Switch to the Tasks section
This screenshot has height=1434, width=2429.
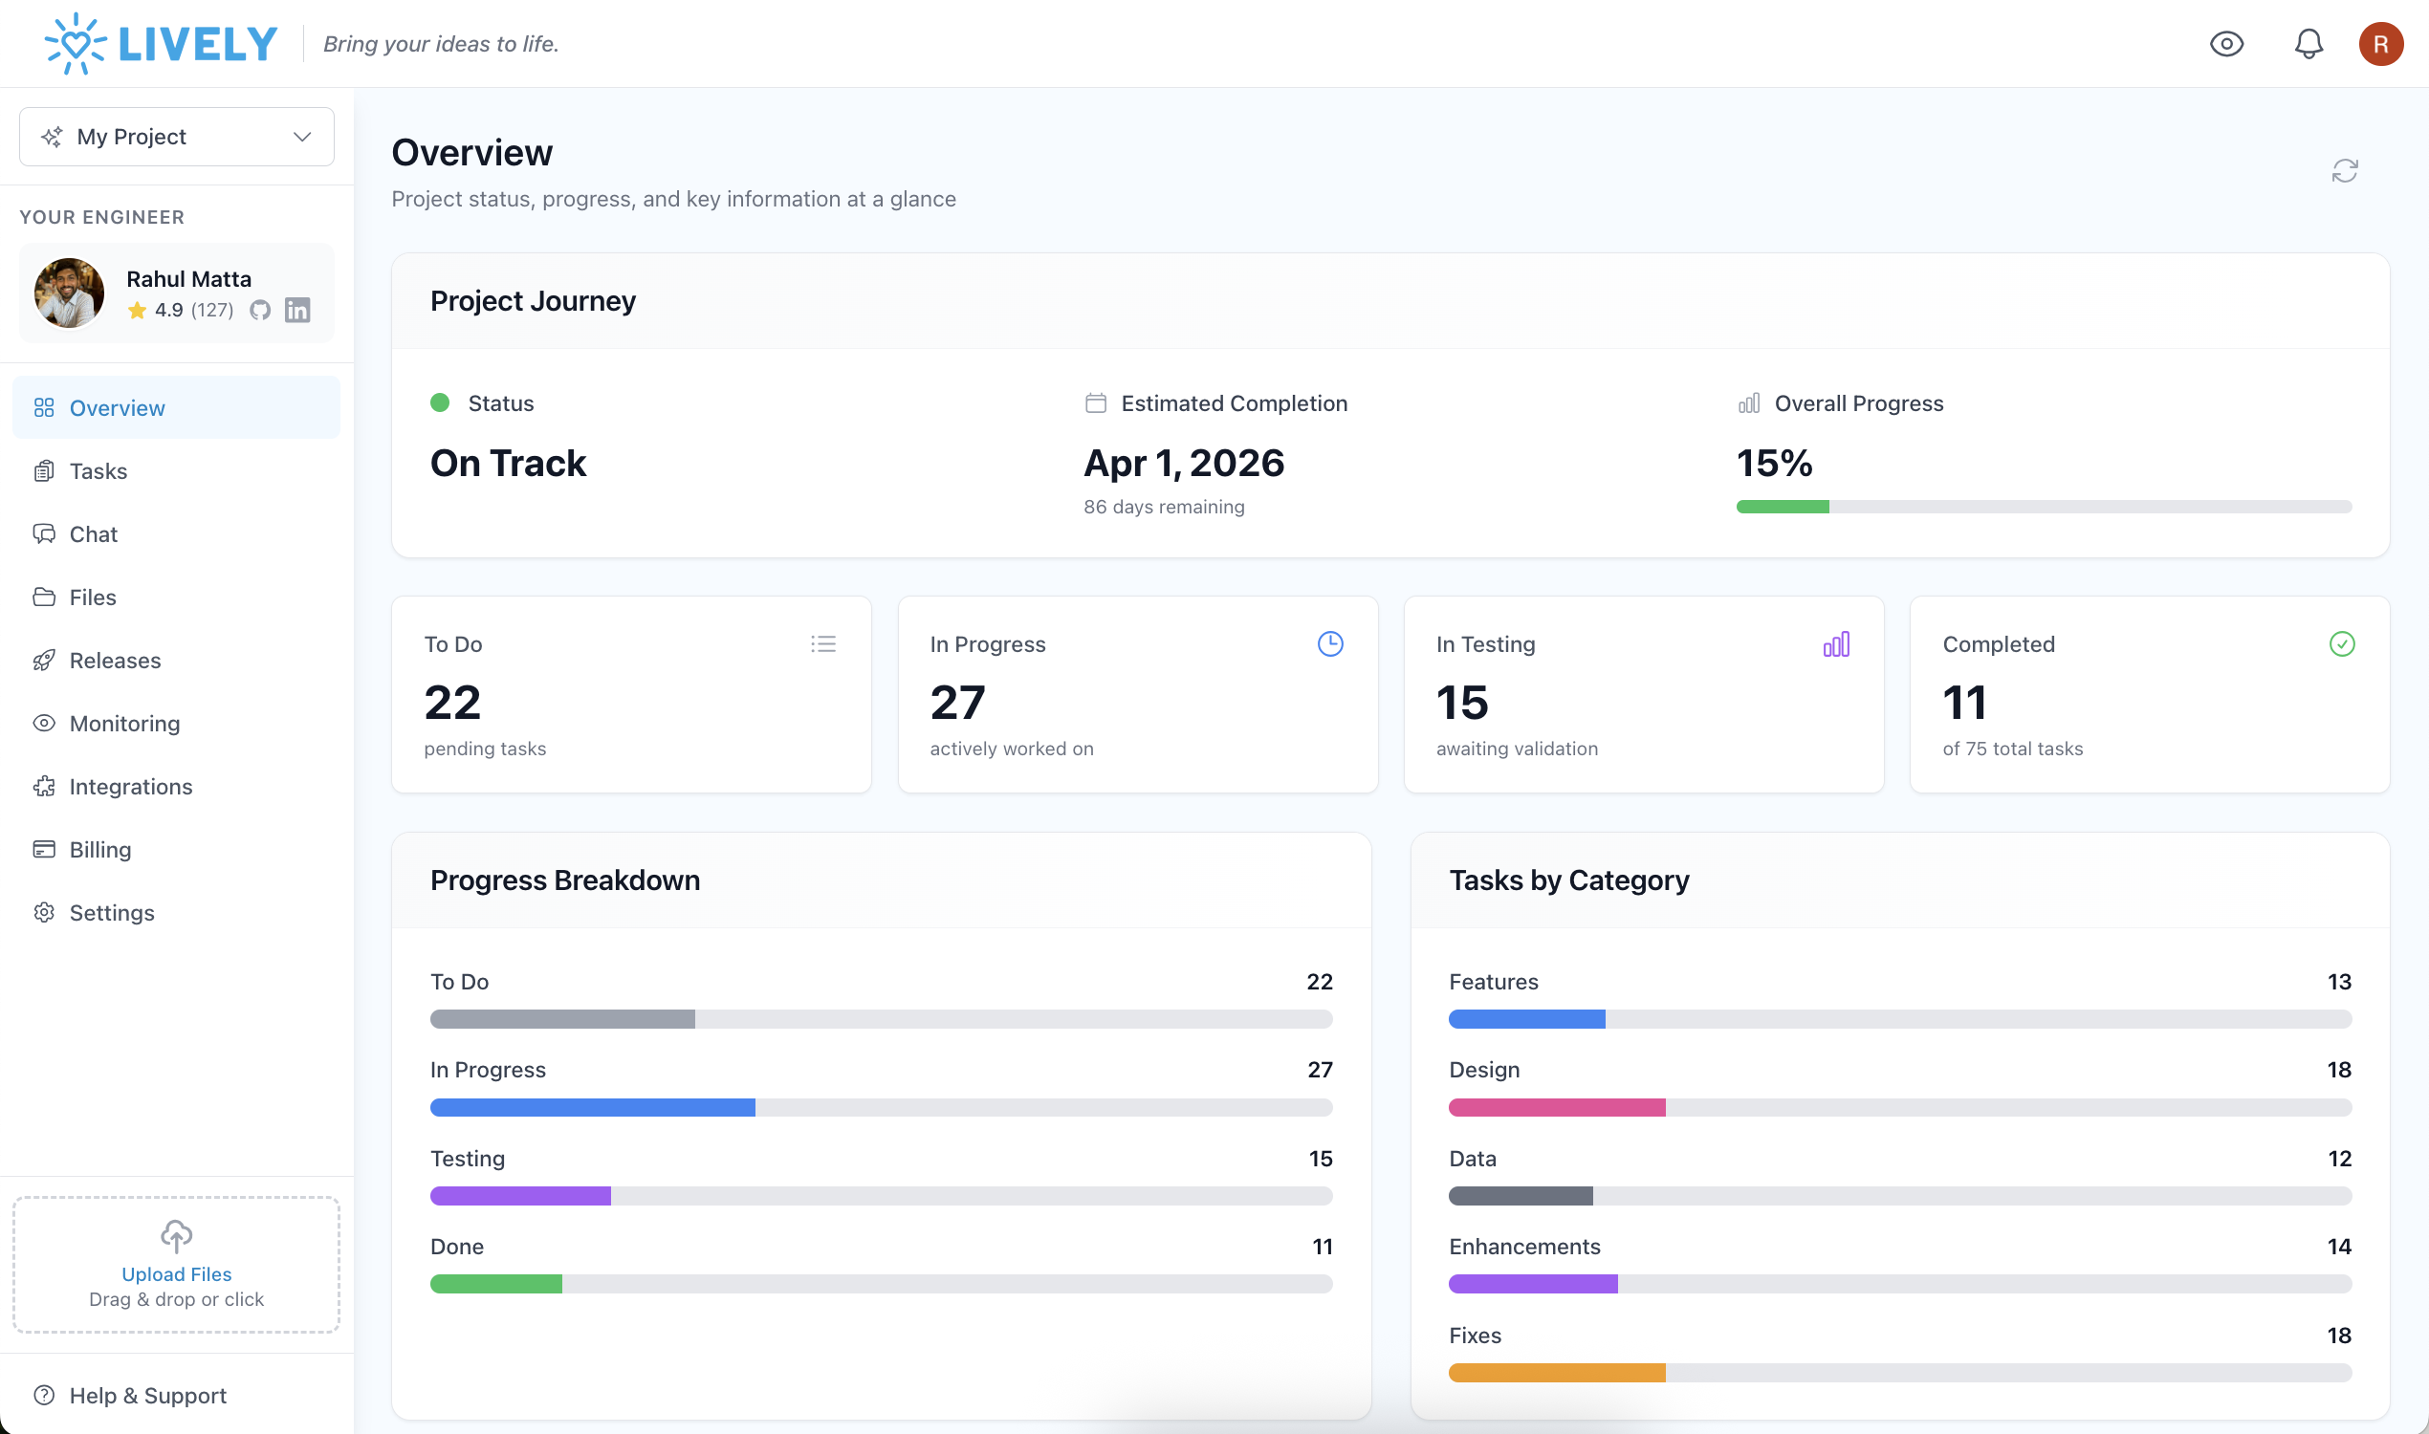(x=98, y=470)
